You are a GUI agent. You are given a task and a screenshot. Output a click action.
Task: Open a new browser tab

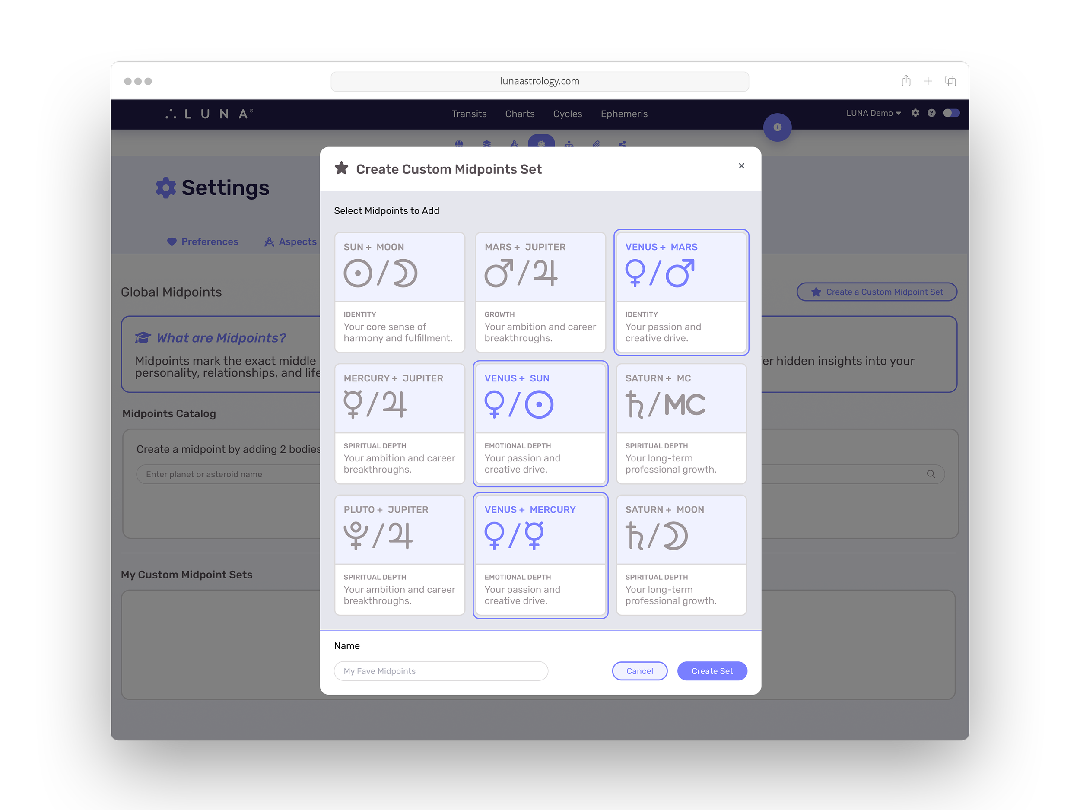(x=928, y=81)
